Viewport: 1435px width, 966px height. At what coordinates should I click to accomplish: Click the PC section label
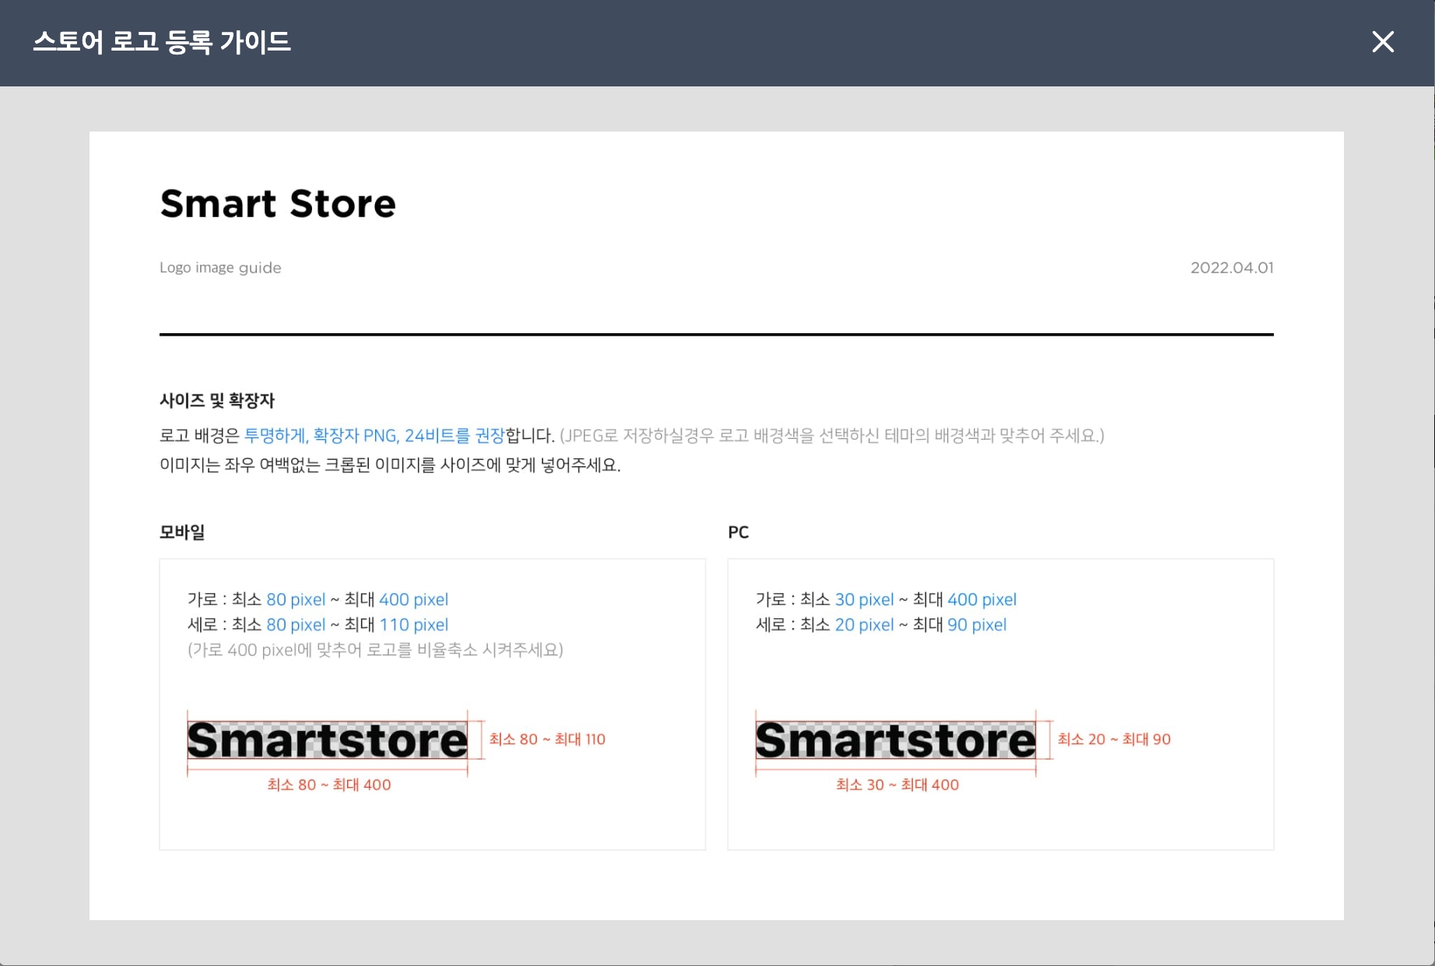coord(739,532)
